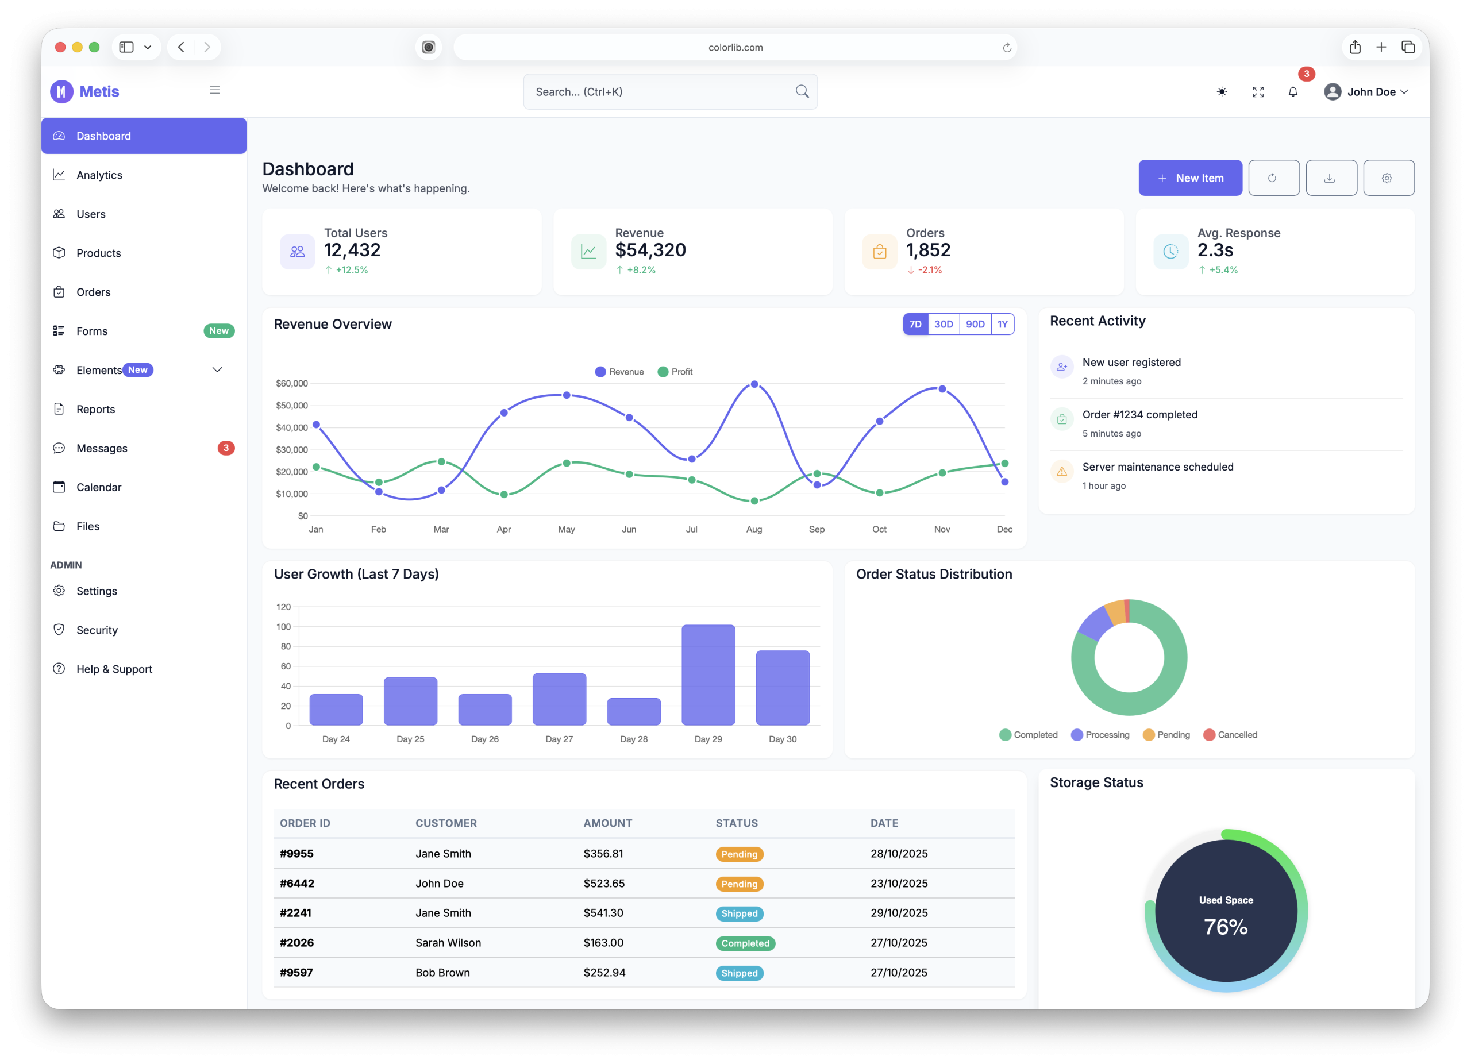Open Messages from the sidebar
The height and width of the screenshot is (1064, 1471).
101,448
